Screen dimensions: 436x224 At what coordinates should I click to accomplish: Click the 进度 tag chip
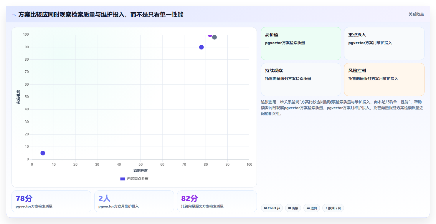tap(311, 208)
